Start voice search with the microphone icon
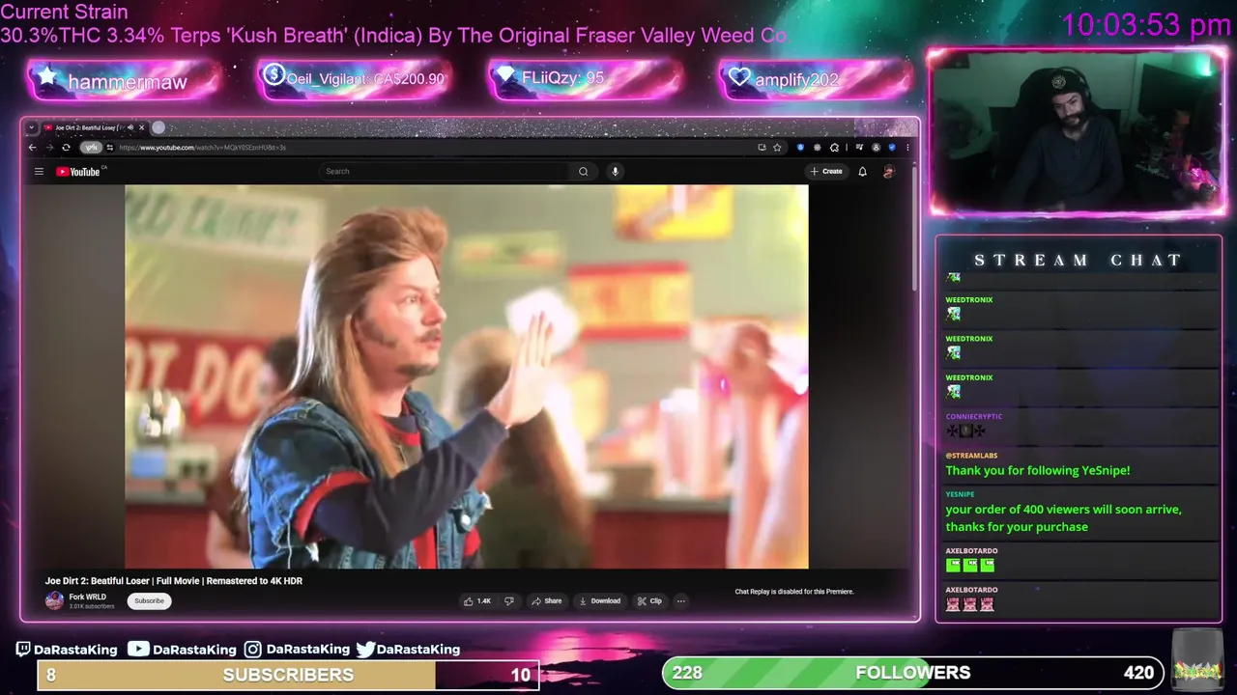The height and width of the screenshot is (695, 1237). tap(615, 172)
